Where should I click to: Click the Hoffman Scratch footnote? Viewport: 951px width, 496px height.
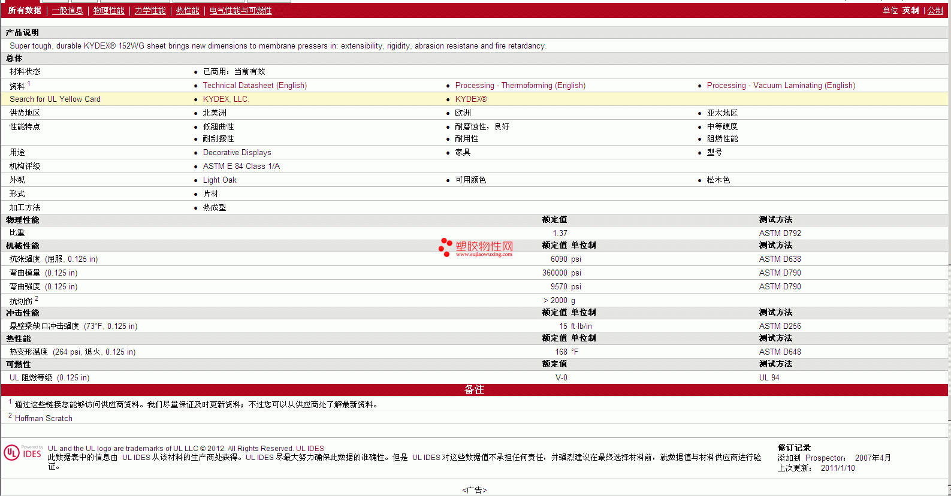click(x=43, y=419)
